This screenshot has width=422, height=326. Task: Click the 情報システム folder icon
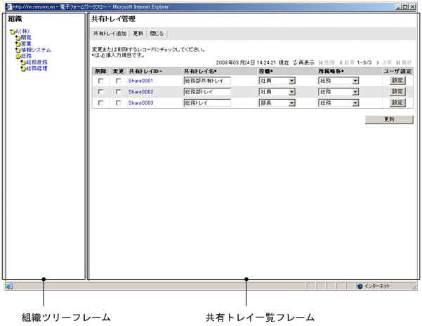click(18, 51)
